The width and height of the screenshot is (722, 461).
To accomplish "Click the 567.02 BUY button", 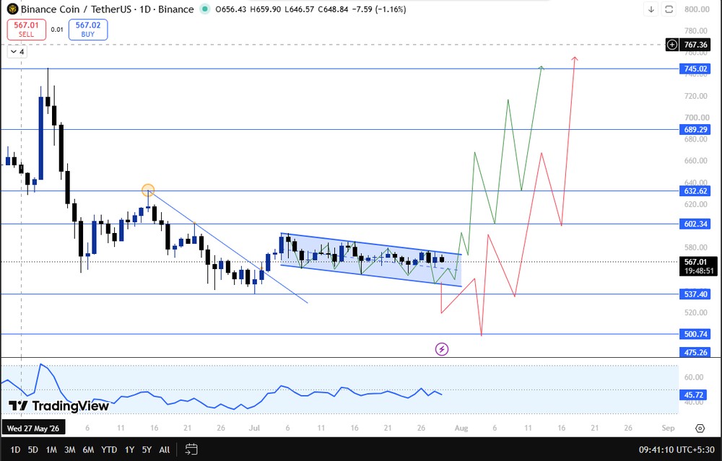I will click(x=88, y=30).
